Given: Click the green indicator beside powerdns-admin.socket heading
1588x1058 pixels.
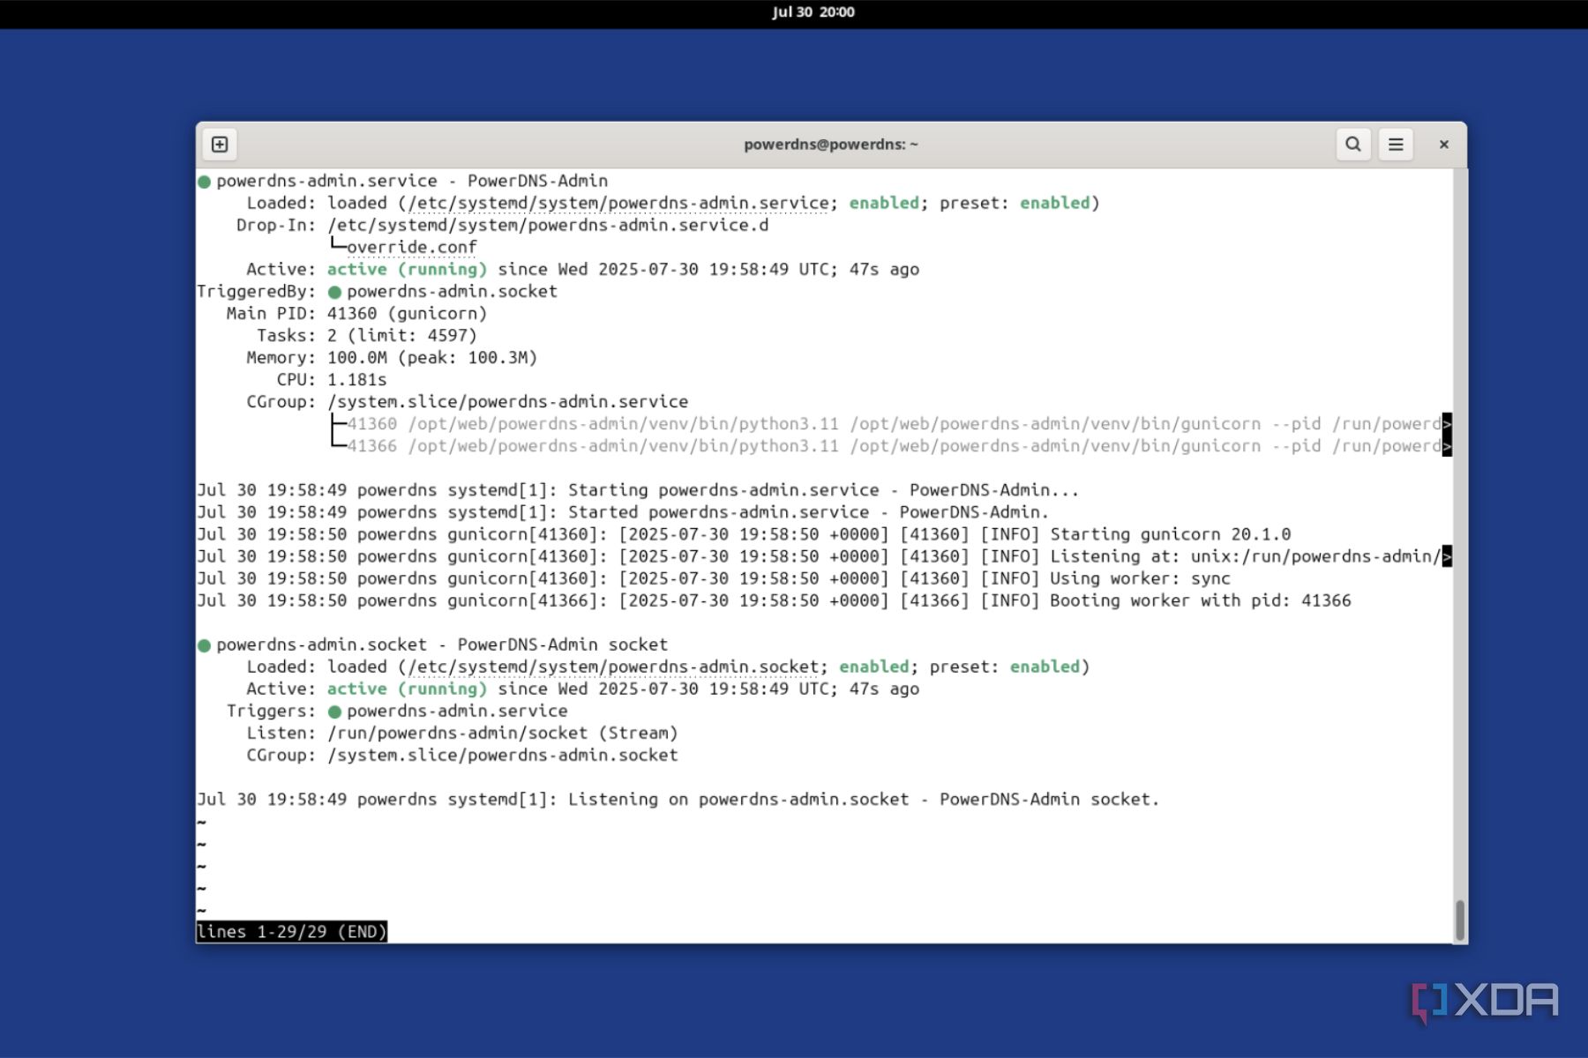Looking at the screenshot, I should [204, 644].
